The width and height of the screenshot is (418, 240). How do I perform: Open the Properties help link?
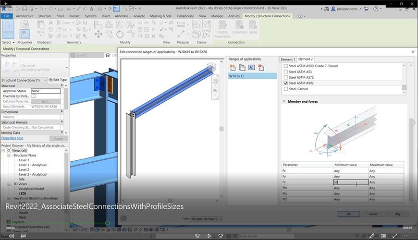coord(12,138)
